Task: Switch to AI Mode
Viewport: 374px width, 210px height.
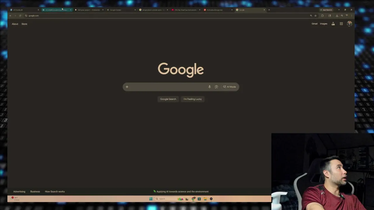Action: (229, 87)
